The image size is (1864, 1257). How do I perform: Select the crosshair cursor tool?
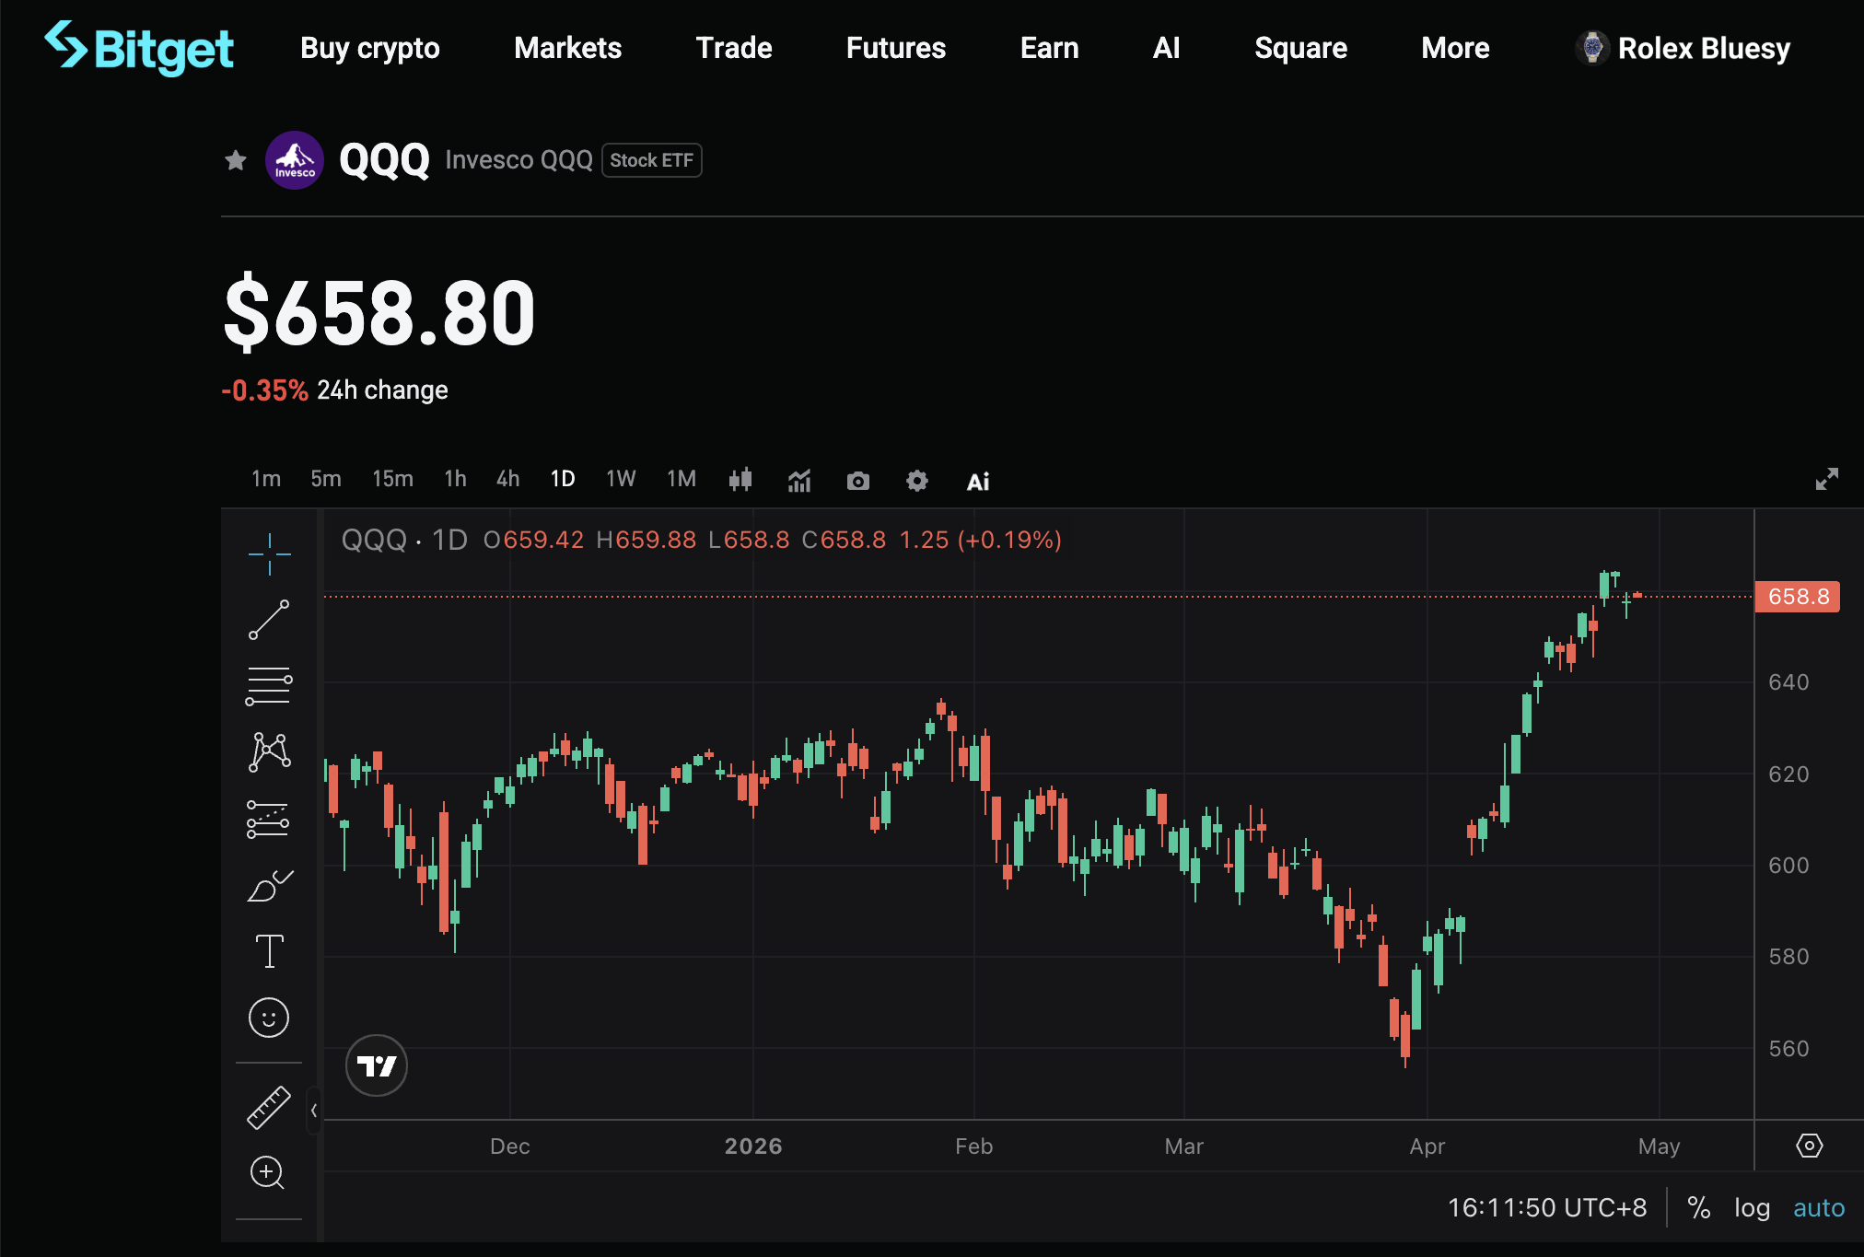(x=269, y=553)
